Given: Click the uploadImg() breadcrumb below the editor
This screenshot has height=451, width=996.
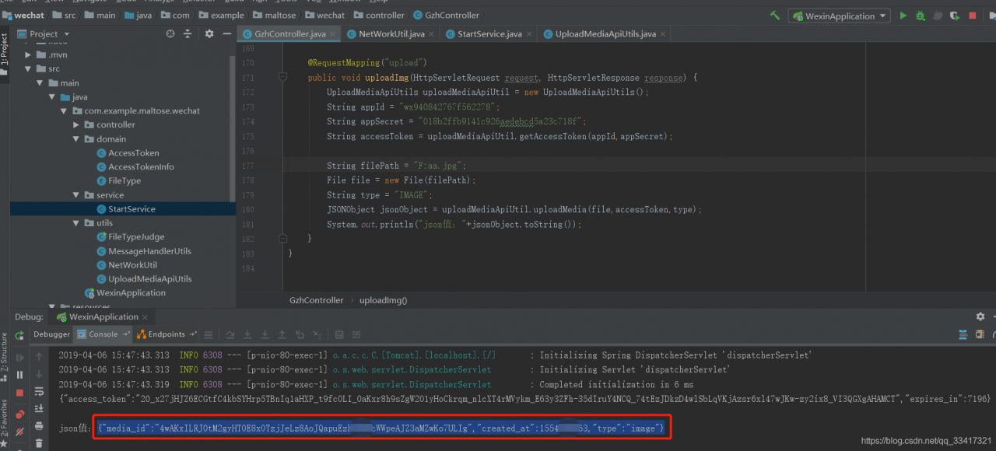Looking at the screenshot, I should pos(383,300).
